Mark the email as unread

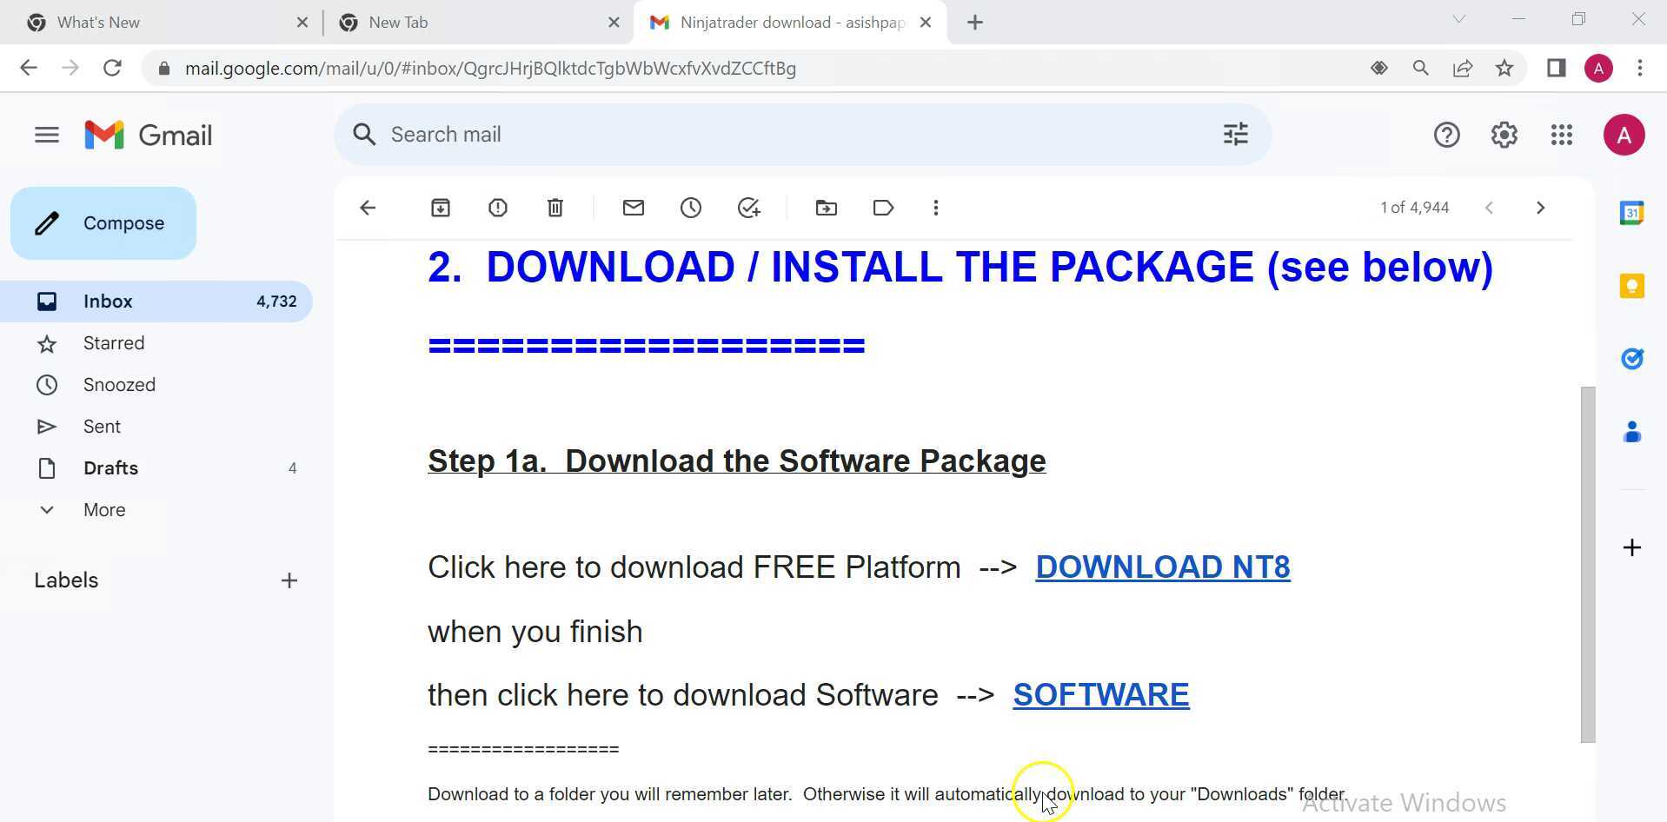point(634,208)
